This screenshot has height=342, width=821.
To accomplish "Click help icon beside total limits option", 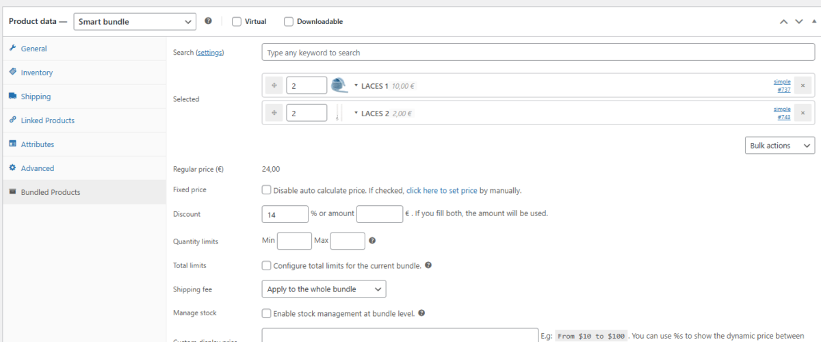I will click(428, 265).
